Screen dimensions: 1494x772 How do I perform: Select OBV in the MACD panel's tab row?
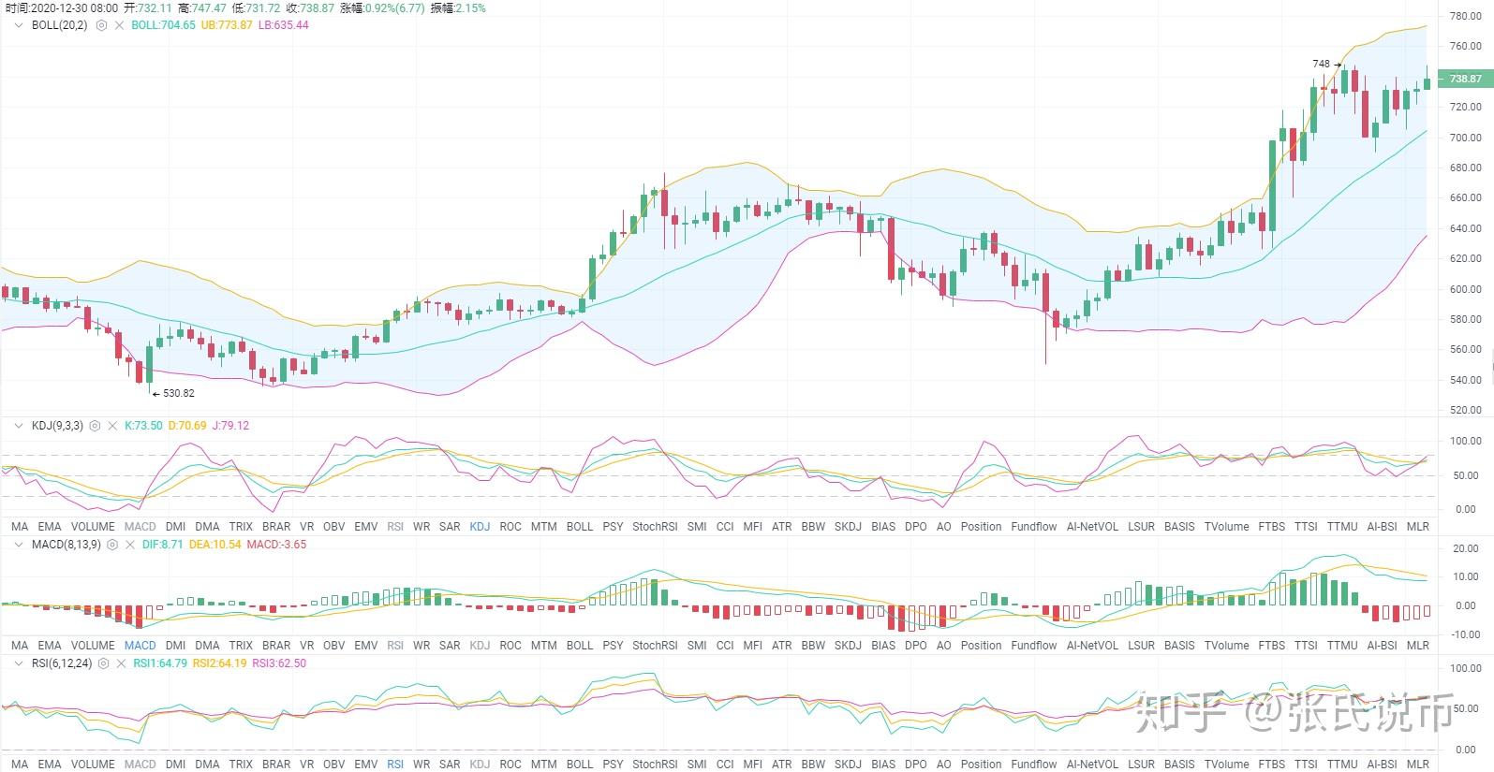click(333, 646)
